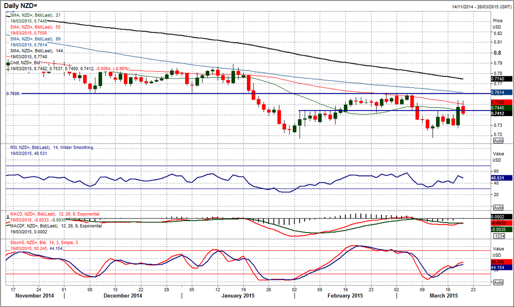Click the blue 0.7614 price tag
Screen dimensions: 514x307
[x=501, y=92]
